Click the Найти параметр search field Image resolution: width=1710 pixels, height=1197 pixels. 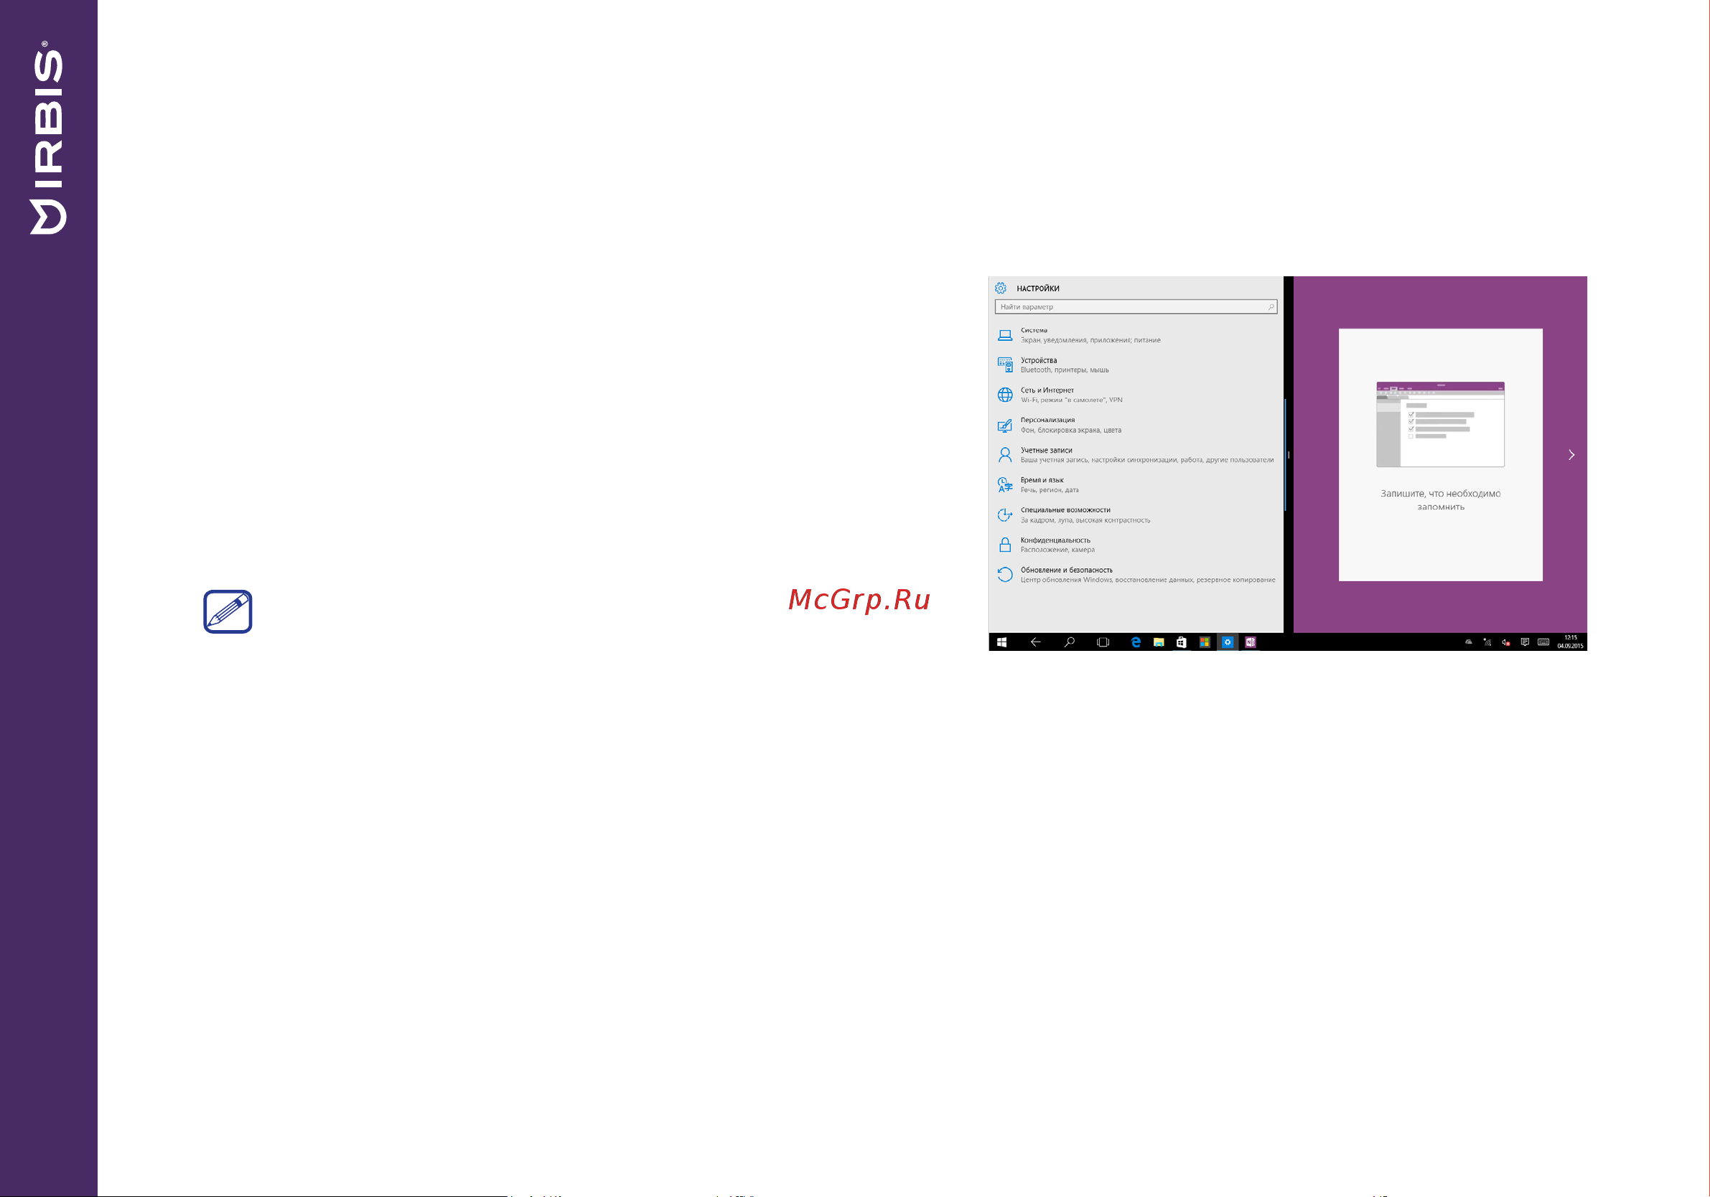[1136, 306]
